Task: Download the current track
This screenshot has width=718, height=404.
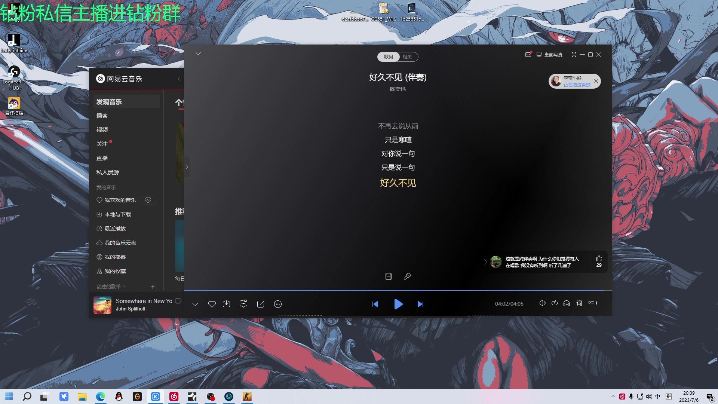Action: tap(227, 304)
